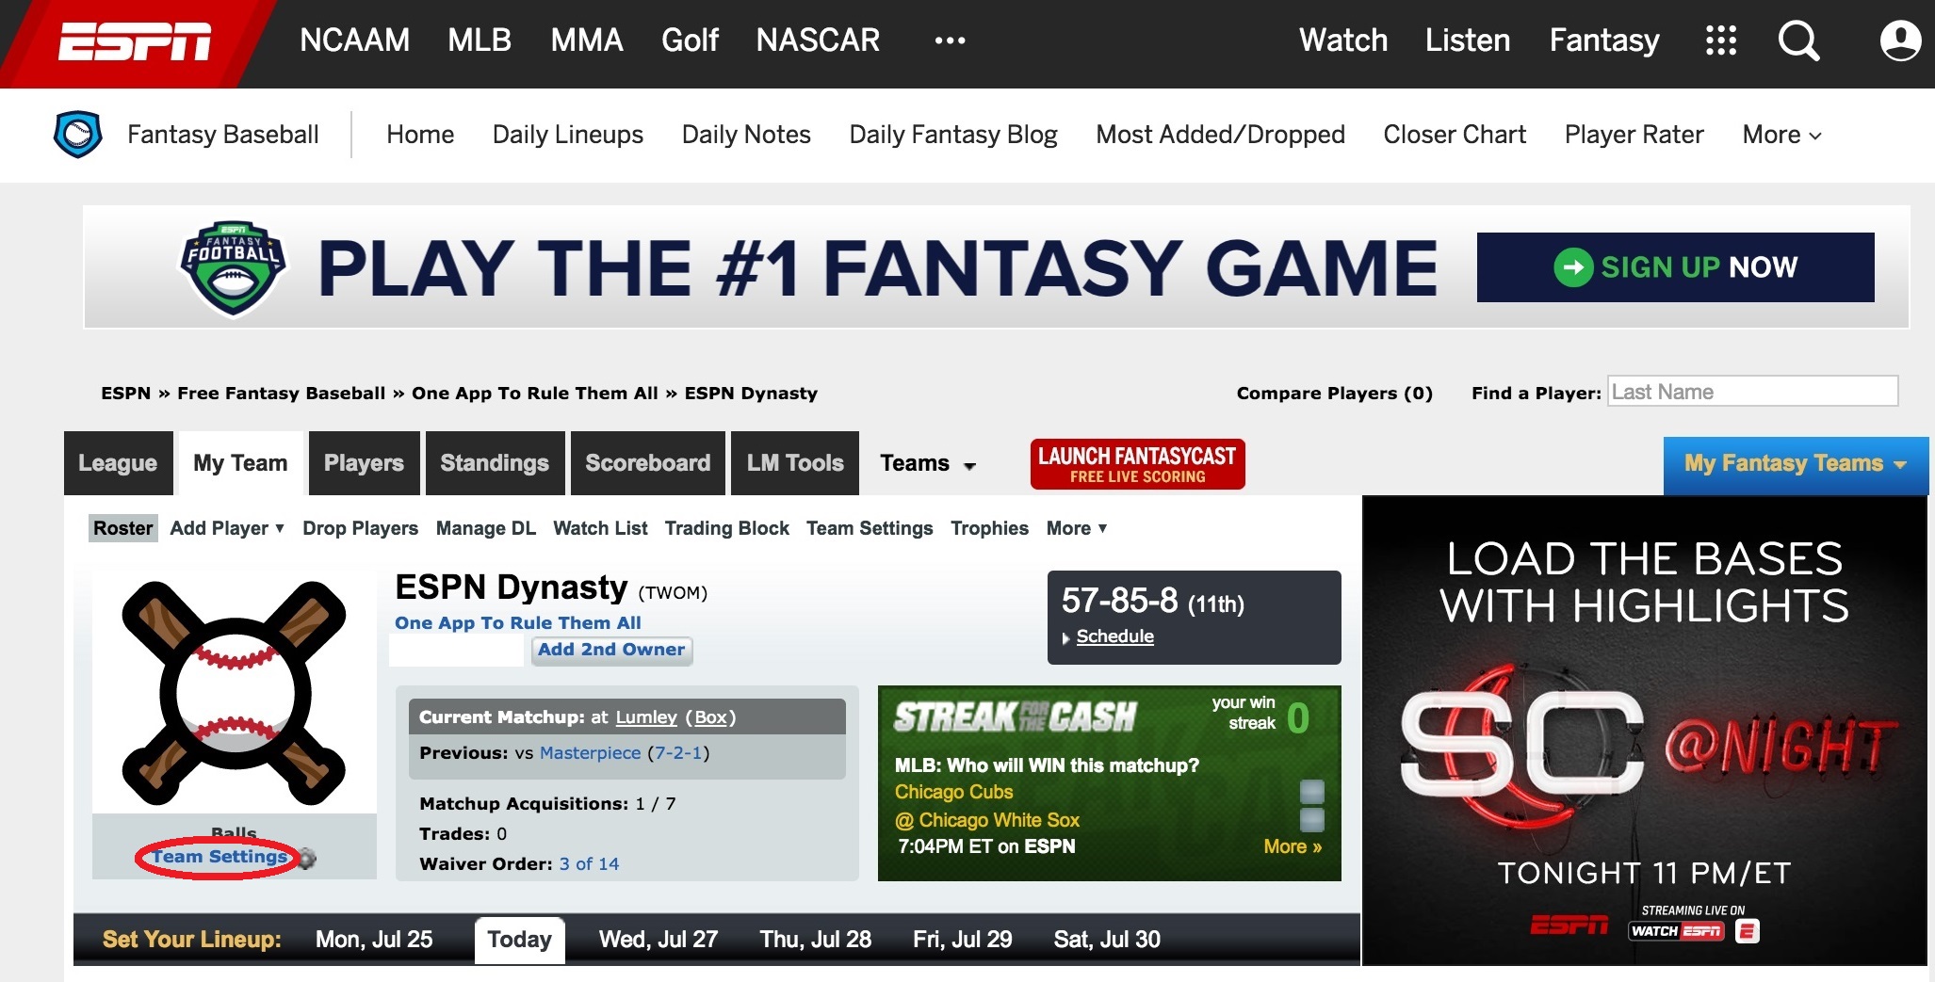The image size is (1935, 982).
Task: Click the Sign Up Now button
Action: (x=1675, y=267)
